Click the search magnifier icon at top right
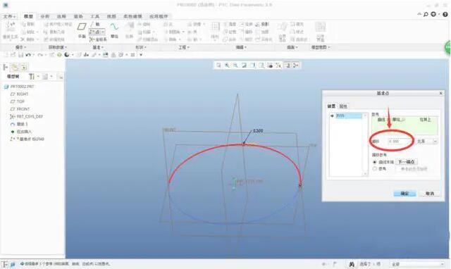The width and height of the screenshot is (451, 269). 426,14
